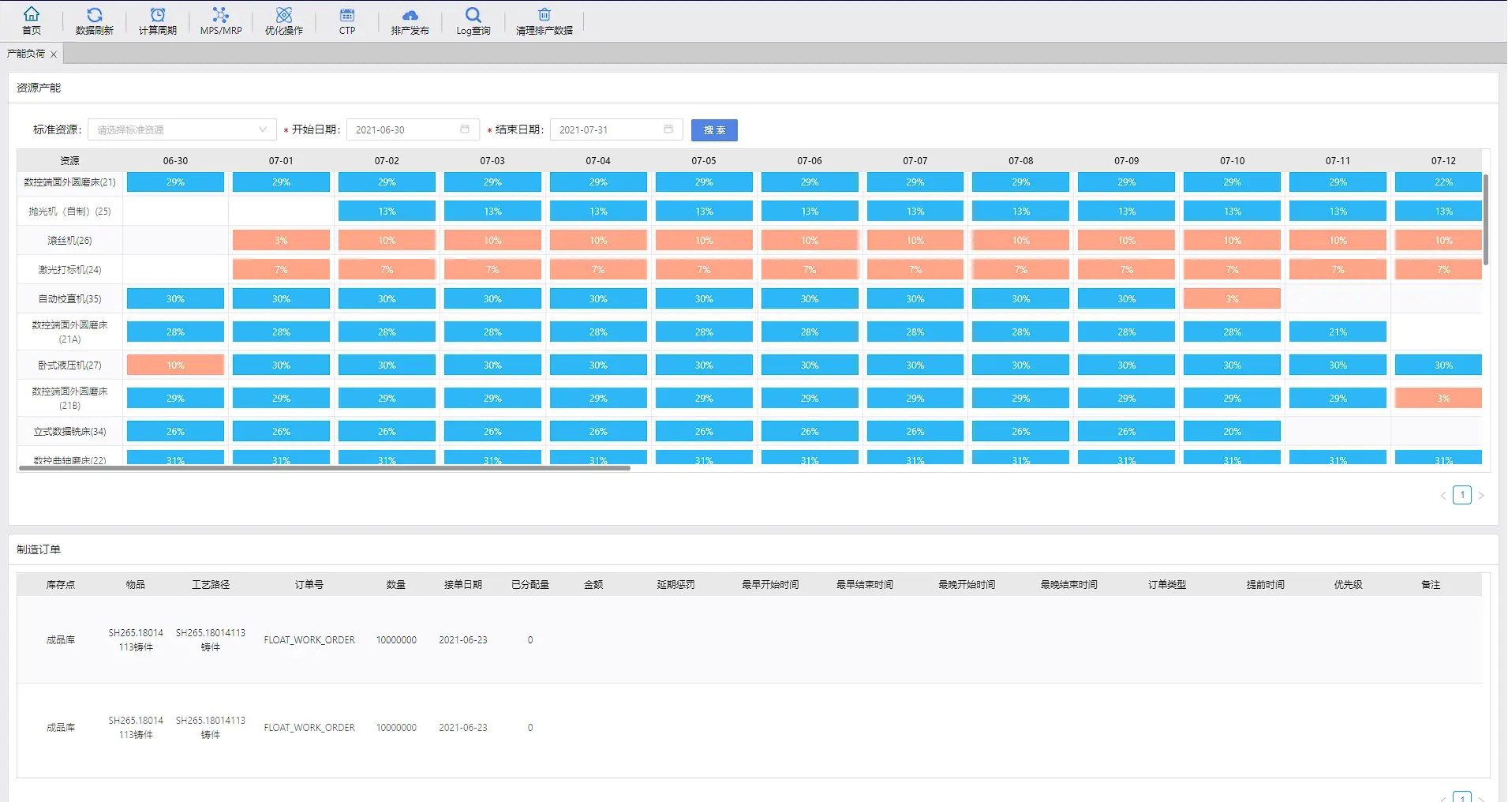Screen dimensions: 1508x802
Task: Go to previous page in 资源产能 pager
Action: pyautogui.click(x=1443, y=496)
